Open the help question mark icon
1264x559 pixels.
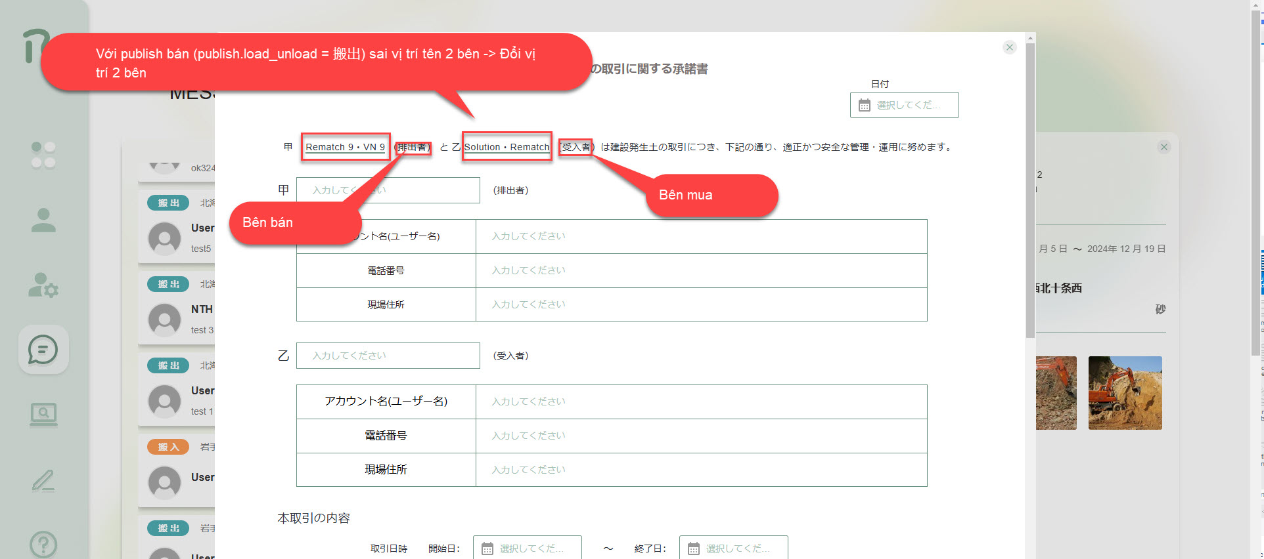(43, 544)
